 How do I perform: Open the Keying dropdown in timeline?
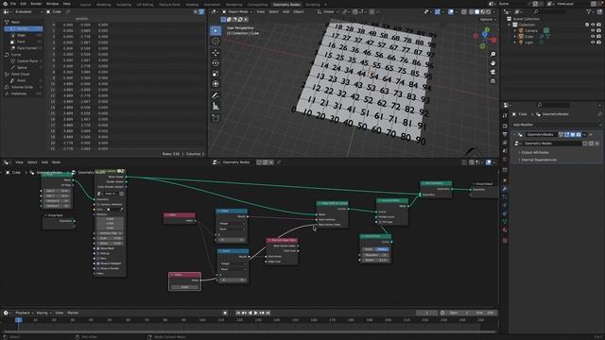point(43,313)
